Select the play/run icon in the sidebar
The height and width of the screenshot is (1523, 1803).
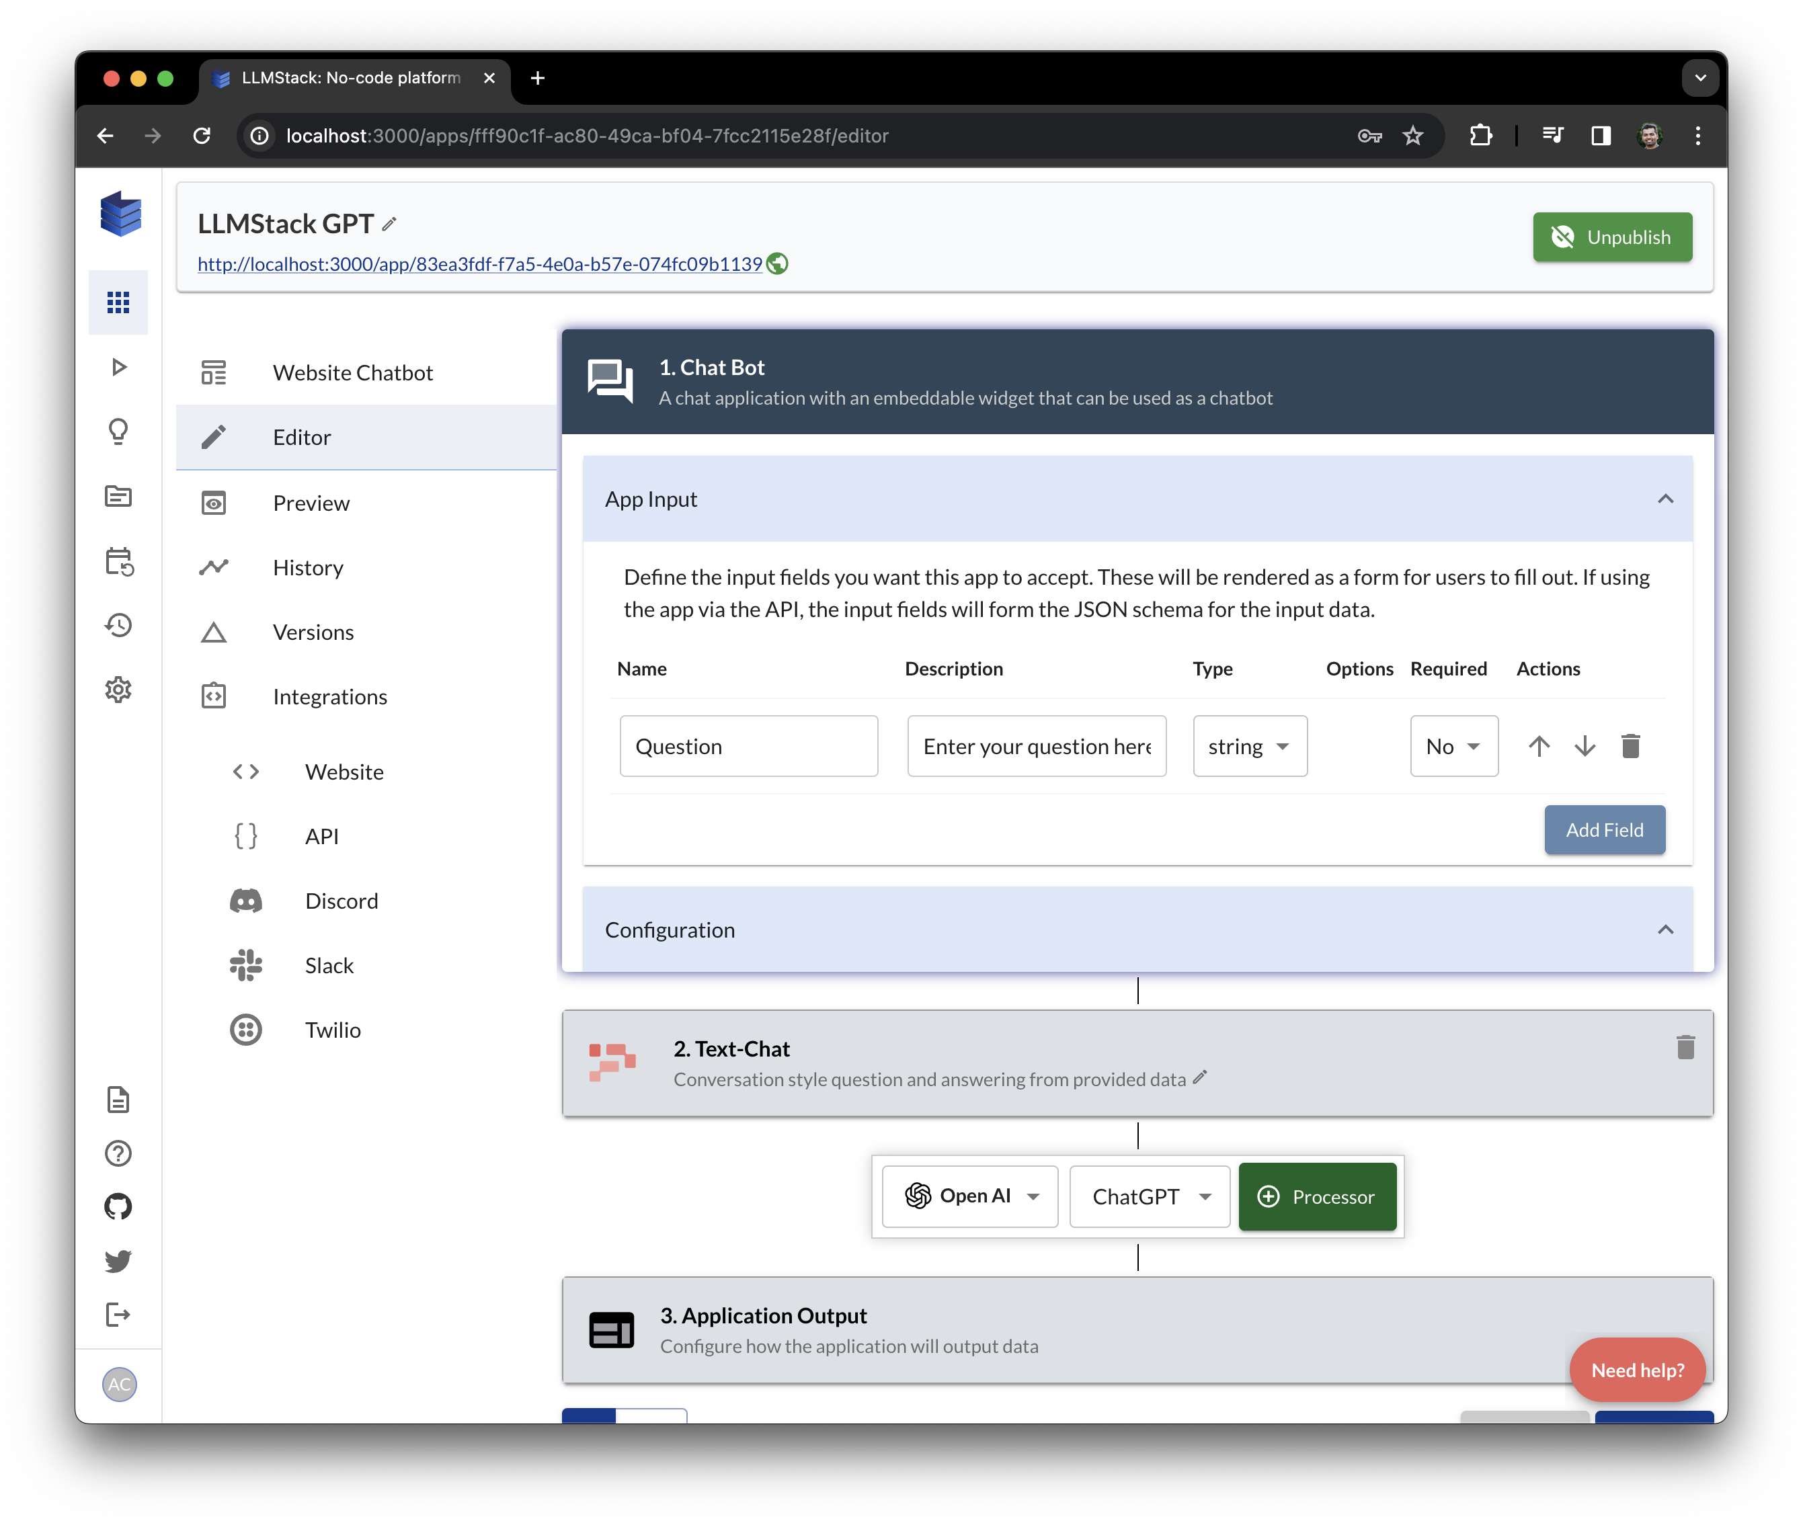tap(118, 367)
